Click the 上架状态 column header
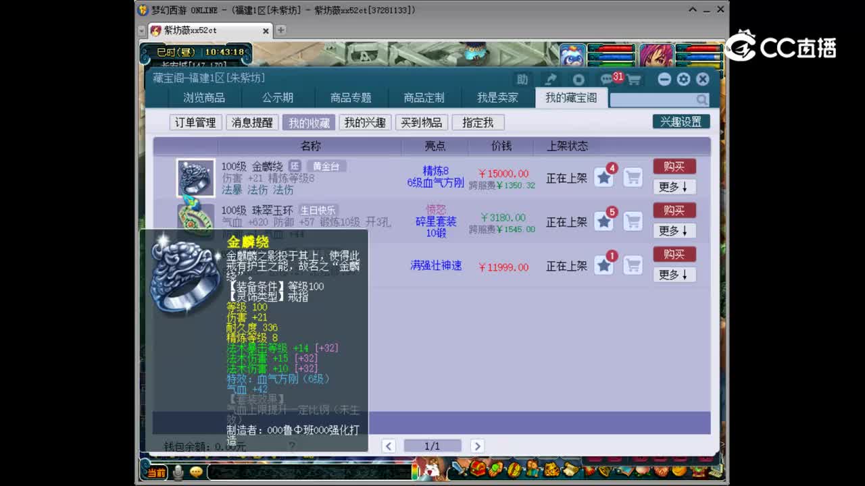The width and height of the screenshot is (865, 486). point(567,146)
